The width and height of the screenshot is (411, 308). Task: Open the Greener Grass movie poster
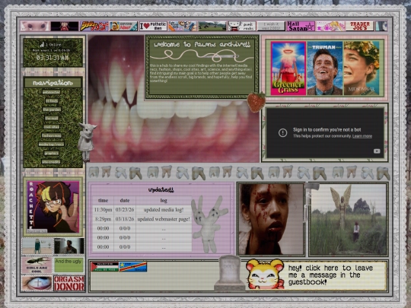pos(288,68)
